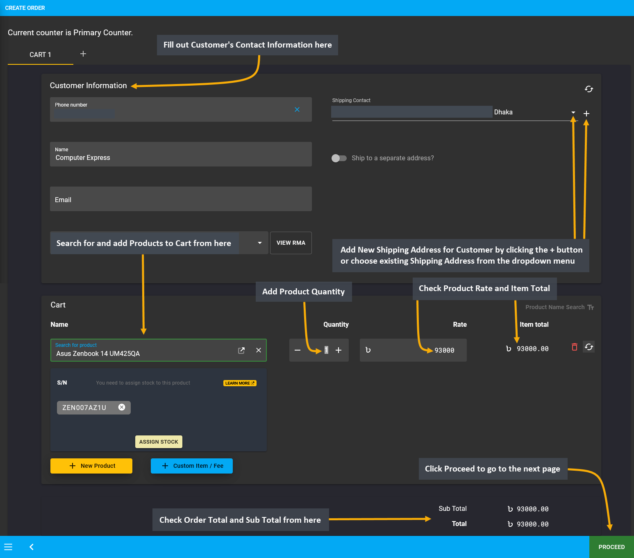This screenshot has width=634, height=558.
Task: Clear the Asus Zenbook product selection
Action: point(259,350)
